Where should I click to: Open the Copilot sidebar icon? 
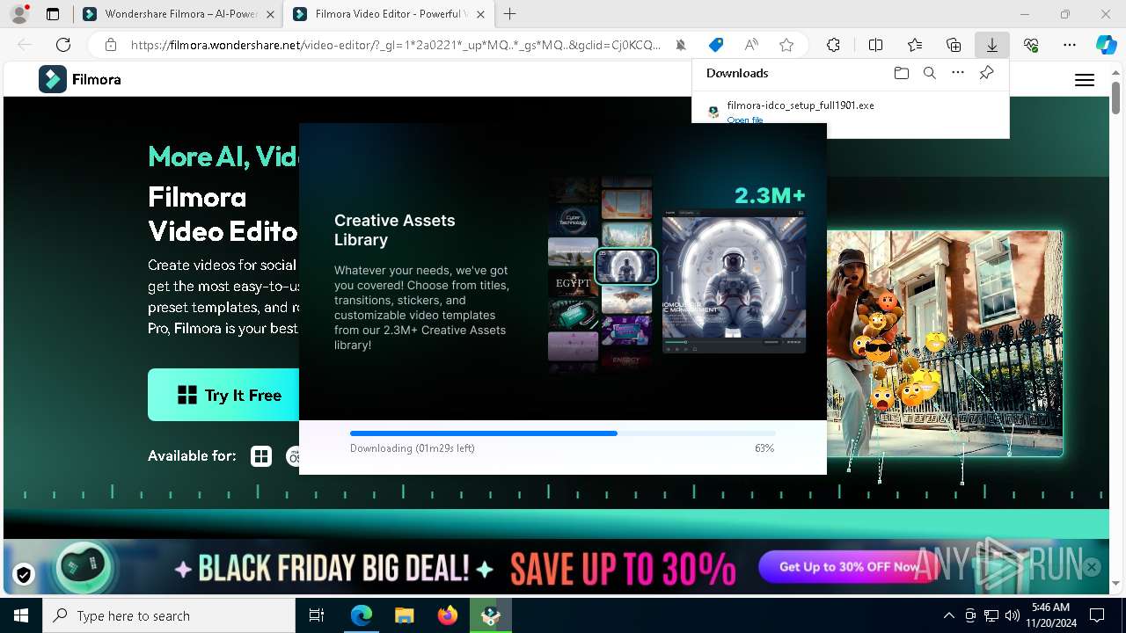(1106, 45)
